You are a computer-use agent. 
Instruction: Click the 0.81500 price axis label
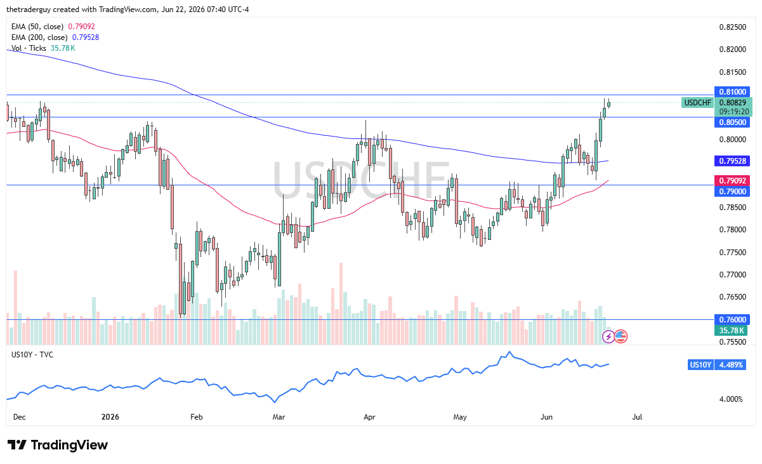click(732, 72)
